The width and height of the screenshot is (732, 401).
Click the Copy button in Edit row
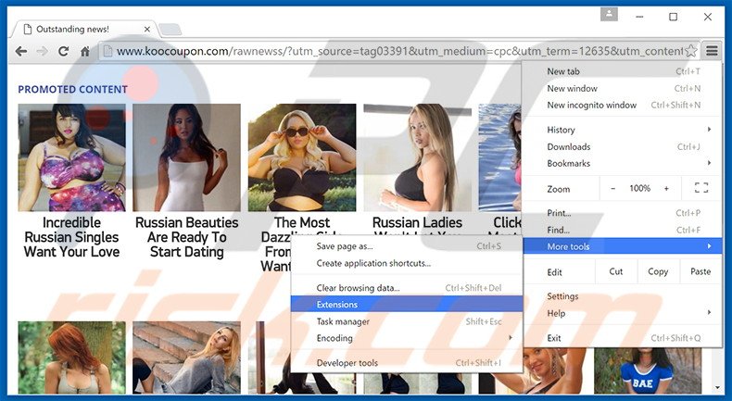[658, 271]
